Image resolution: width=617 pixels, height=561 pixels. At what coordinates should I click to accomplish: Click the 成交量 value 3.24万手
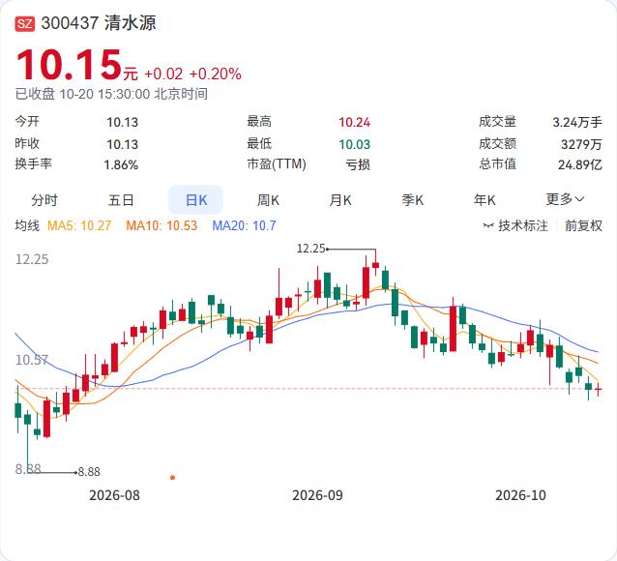tap(577, 123)
